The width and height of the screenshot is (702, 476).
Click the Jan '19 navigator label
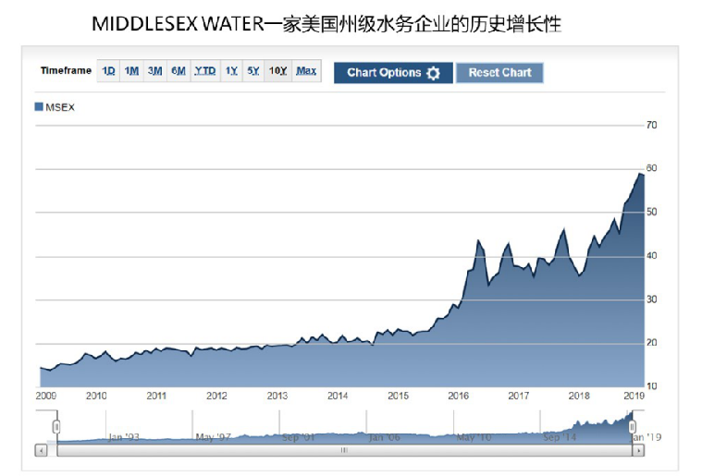point(646,437)
